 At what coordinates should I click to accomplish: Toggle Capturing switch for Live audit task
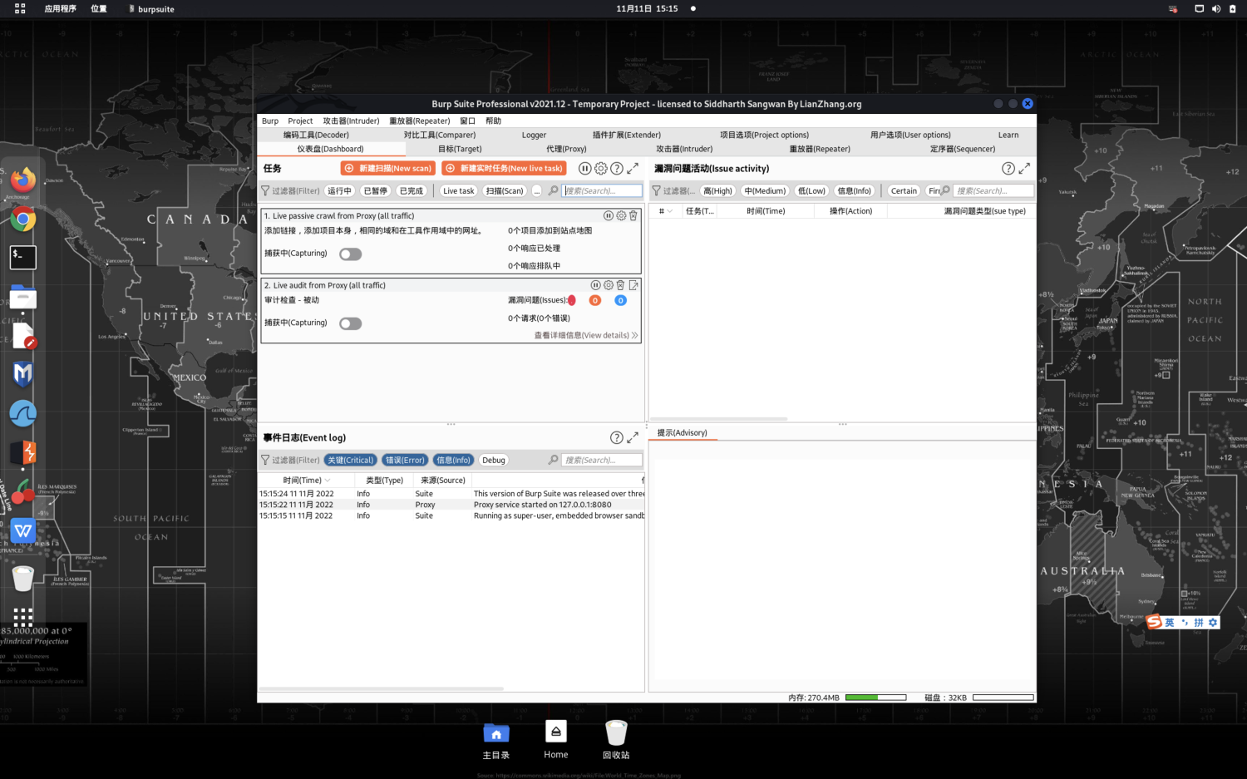[350, 323]
